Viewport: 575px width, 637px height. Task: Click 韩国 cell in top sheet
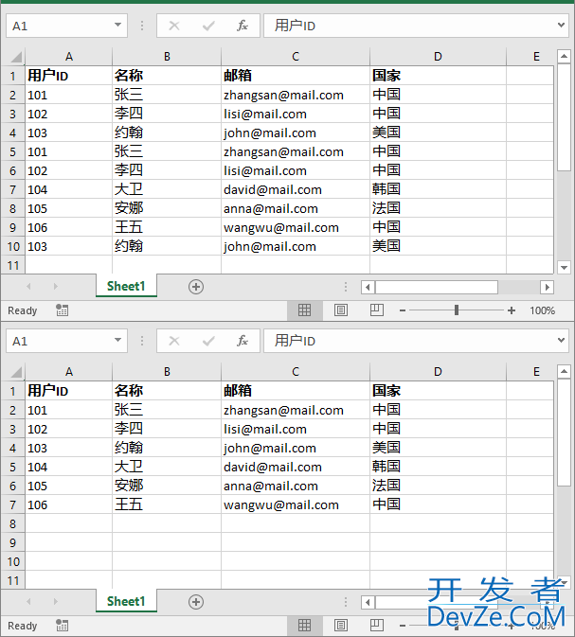tap(438, 189)
